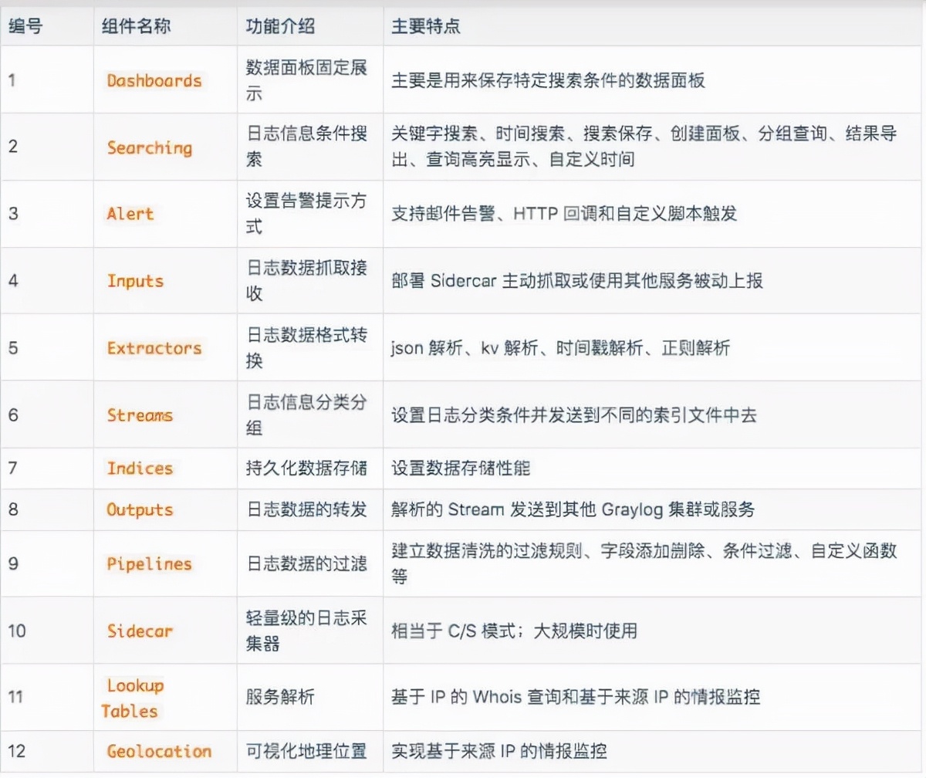926x778 pixels.
Task: Click the Pipelines component label
Action: pos(147,563)
